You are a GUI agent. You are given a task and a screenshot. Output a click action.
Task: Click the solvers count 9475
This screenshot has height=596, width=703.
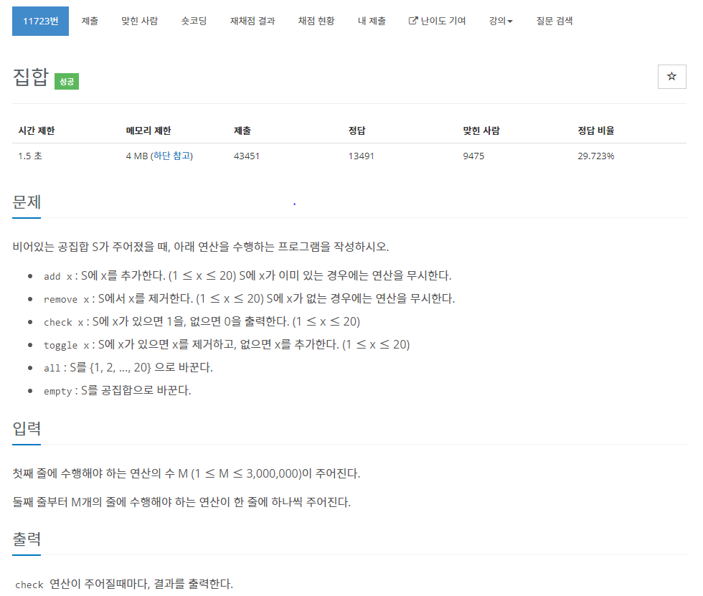473,156
